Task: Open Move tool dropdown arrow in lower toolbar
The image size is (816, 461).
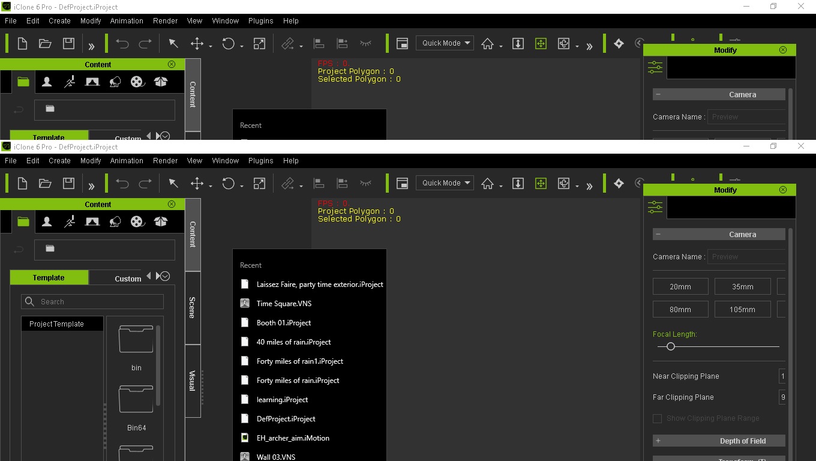Action: (x=210, y=185)
